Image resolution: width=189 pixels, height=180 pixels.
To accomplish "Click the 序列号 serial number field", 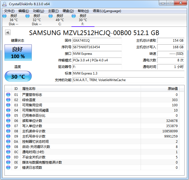I will [x=97, y=47].
